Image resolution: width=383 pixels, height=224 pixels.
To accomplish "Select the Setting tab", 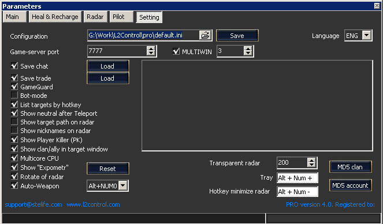I will (149, 17).
